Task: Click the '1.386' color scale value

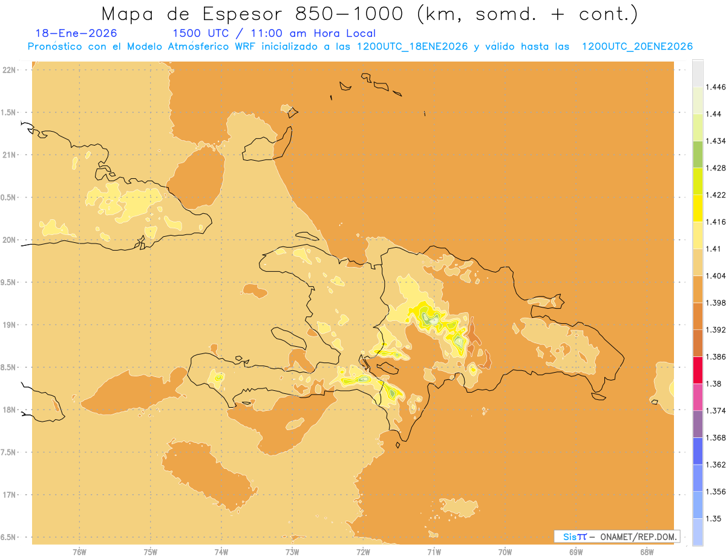Action: coord(716,357)
